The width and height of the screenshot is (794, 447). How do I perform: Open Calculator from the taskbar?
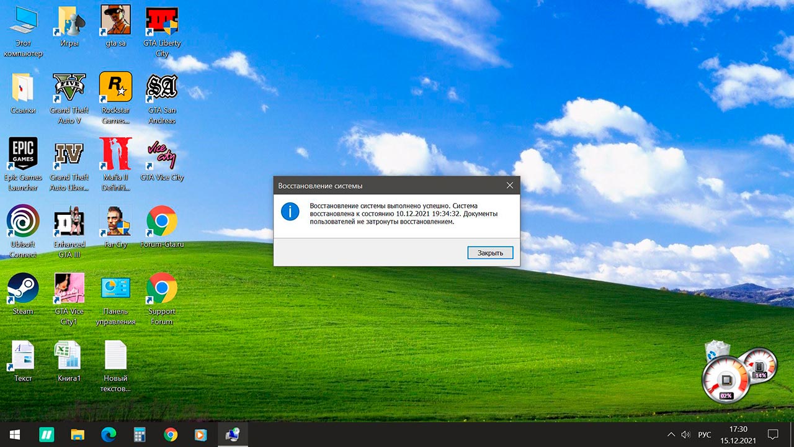click(x=140, y=434)
